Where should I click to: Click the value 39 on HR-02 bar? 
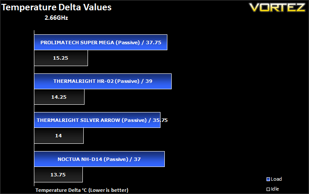(x=149, y=81)
